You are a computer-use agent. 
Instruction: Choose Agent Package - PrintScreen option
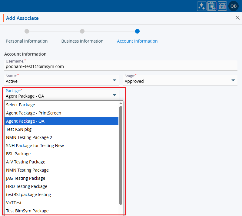point(33,113)
